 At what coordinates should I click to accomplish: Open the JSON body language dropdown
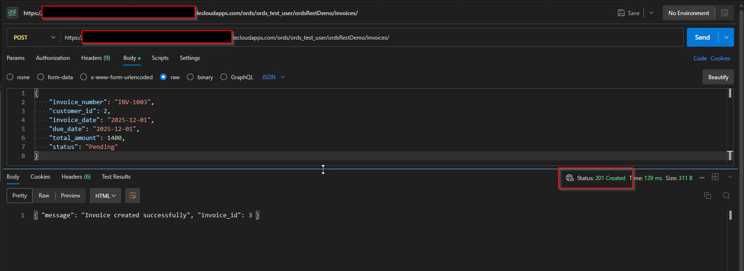273,77
